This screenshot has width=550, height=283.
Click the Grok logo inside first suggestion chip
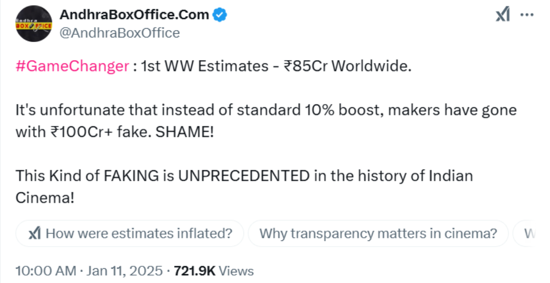(35, 233)
